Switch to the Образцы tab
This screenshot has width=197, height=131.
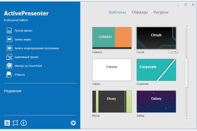point(140,12)
